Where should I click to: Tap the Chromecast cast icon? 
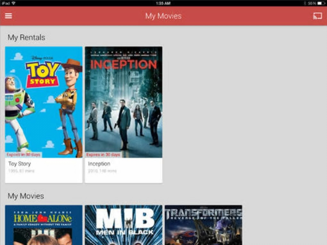pos(317,16)
